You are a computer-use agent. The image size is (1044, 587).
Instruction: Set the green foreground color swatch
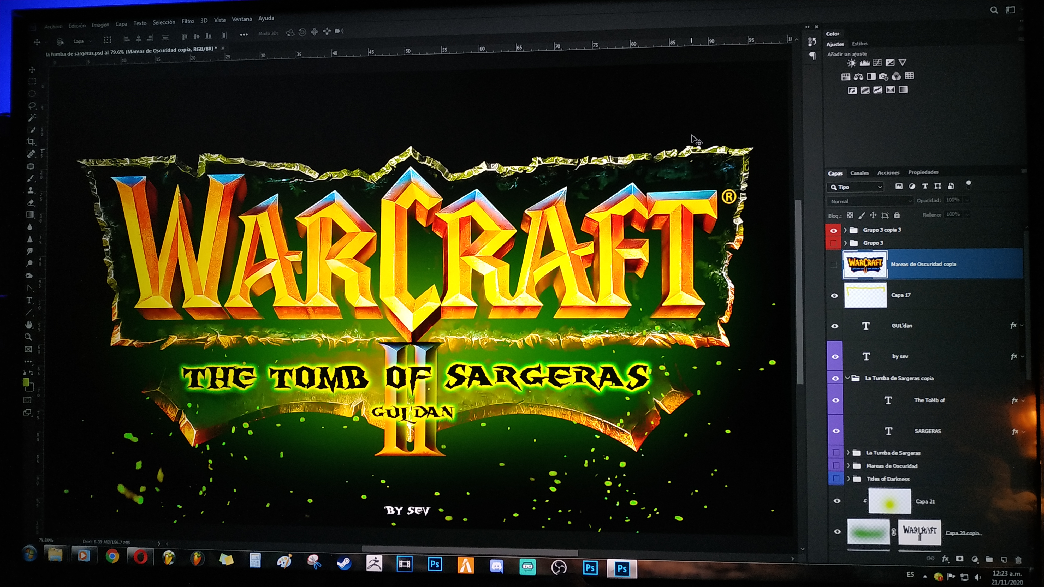point(26,382)
